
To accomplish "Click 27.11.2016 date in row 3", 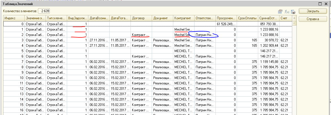I will 99,40.
